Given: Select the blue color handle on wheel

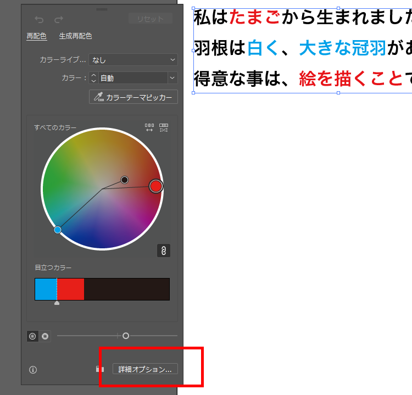Looking at the screenshot, I should pyautogui.click(x=58, y=230).
